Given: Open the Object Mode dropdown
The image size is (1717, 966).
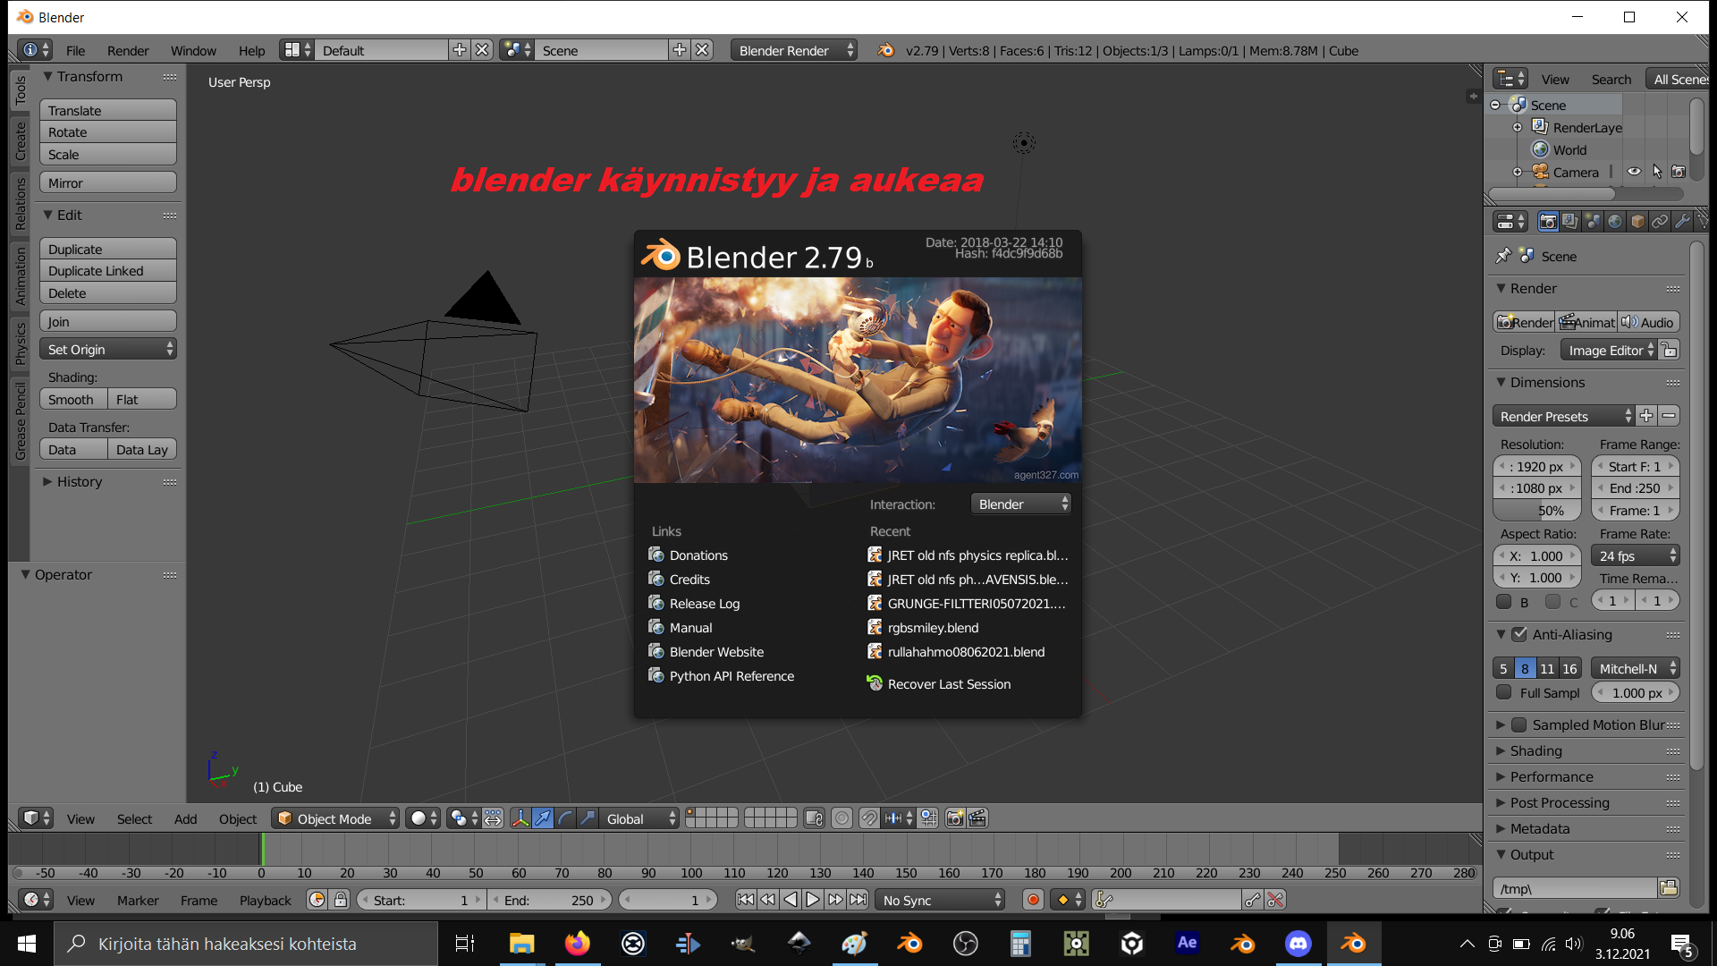Looking at the screenshot, I should tap(335, 818).
